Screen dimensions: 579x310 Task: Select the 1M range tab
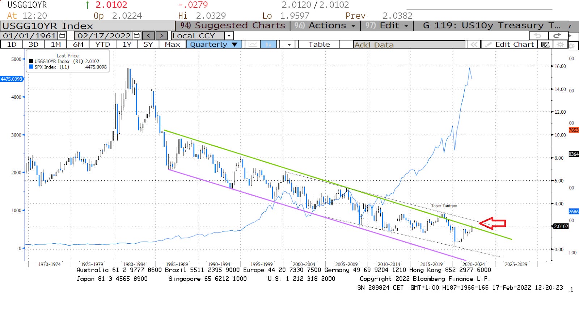(55, 44)
